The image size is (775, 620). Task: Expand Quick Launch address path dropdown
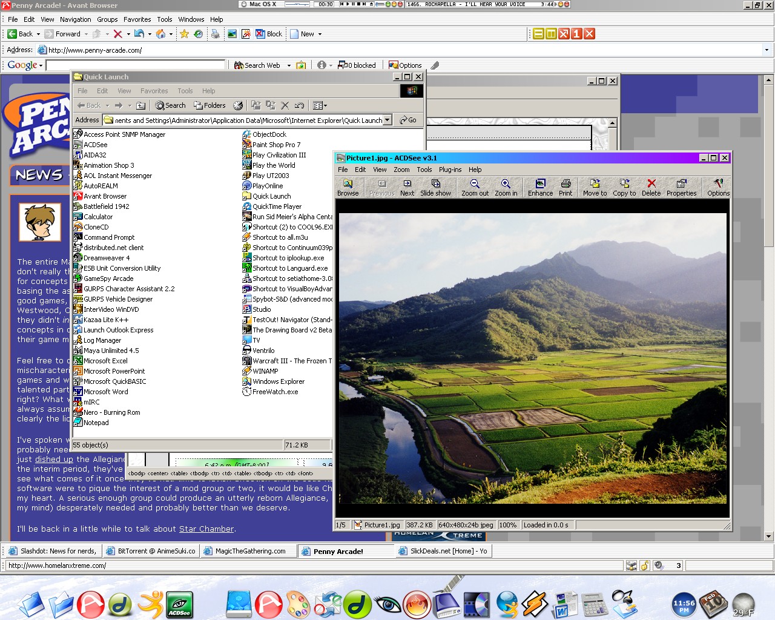point(387,120)
